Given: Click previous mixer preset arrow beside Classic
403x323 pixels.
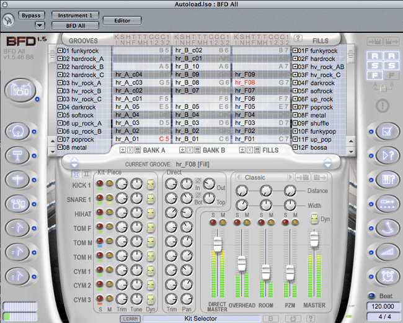Looking at the screenshot, I should click(x=238, y=177).
